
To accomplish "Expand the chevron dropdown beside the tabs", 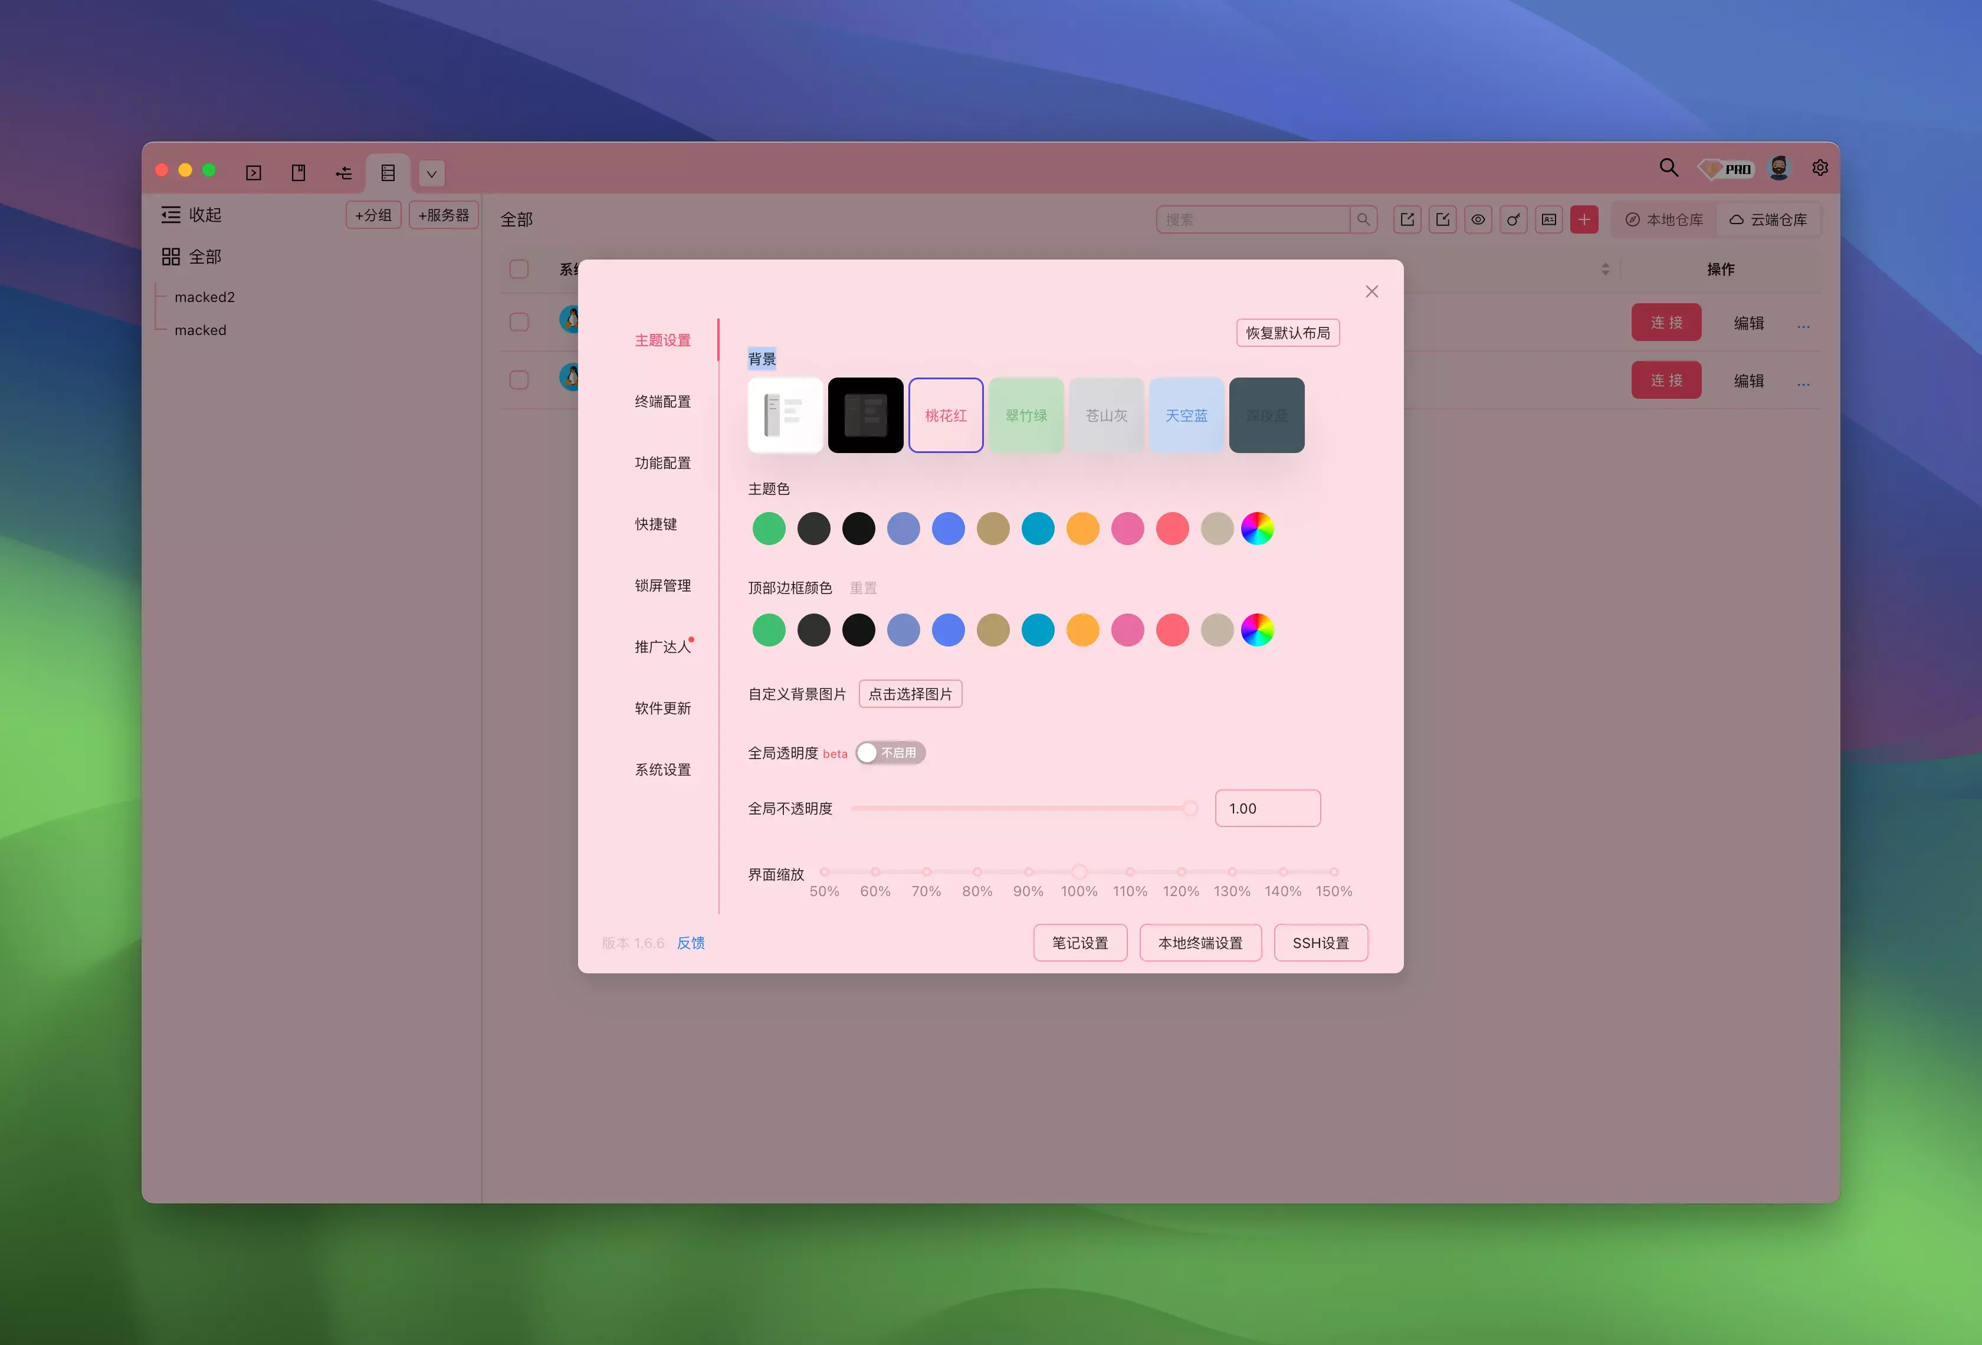I will 432,174.
